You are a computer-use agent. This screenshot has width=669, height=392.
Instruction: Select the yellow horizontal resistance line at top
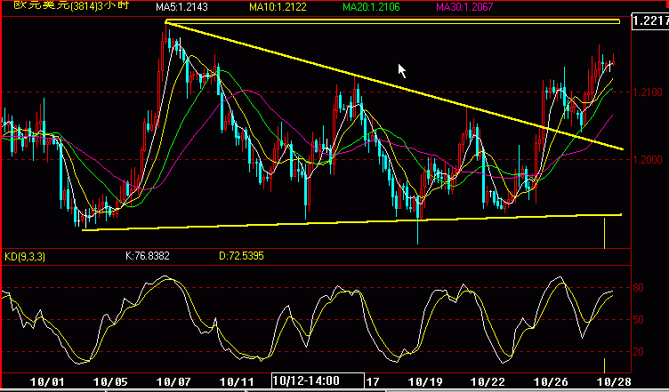(x=392, y=21)
